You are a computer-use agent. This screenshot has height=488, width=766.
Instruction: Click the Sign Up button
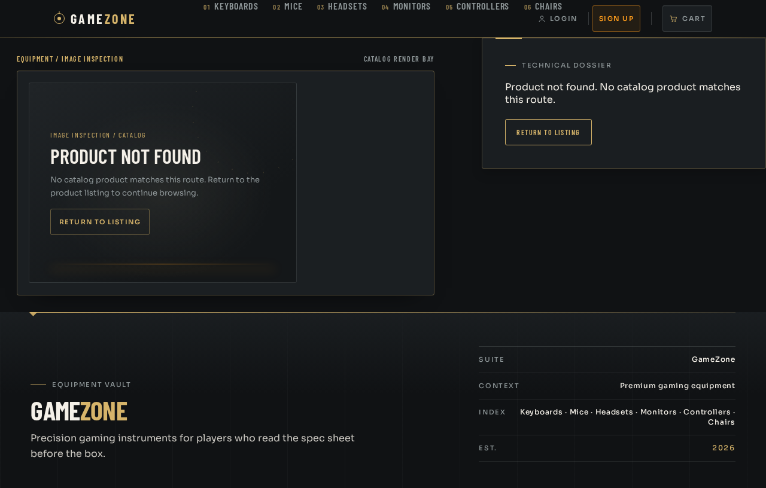(616, 19)
